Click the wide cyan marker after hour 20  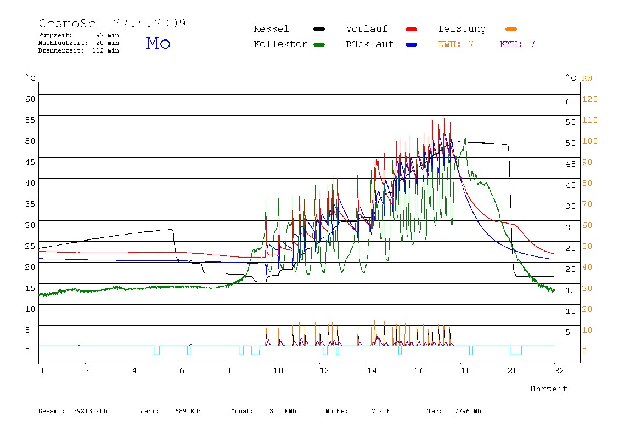(x=516, y=350)
